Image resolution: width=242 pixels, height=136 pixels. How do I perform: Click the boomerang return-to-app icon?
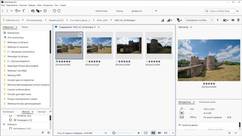(x=24, y=11)
